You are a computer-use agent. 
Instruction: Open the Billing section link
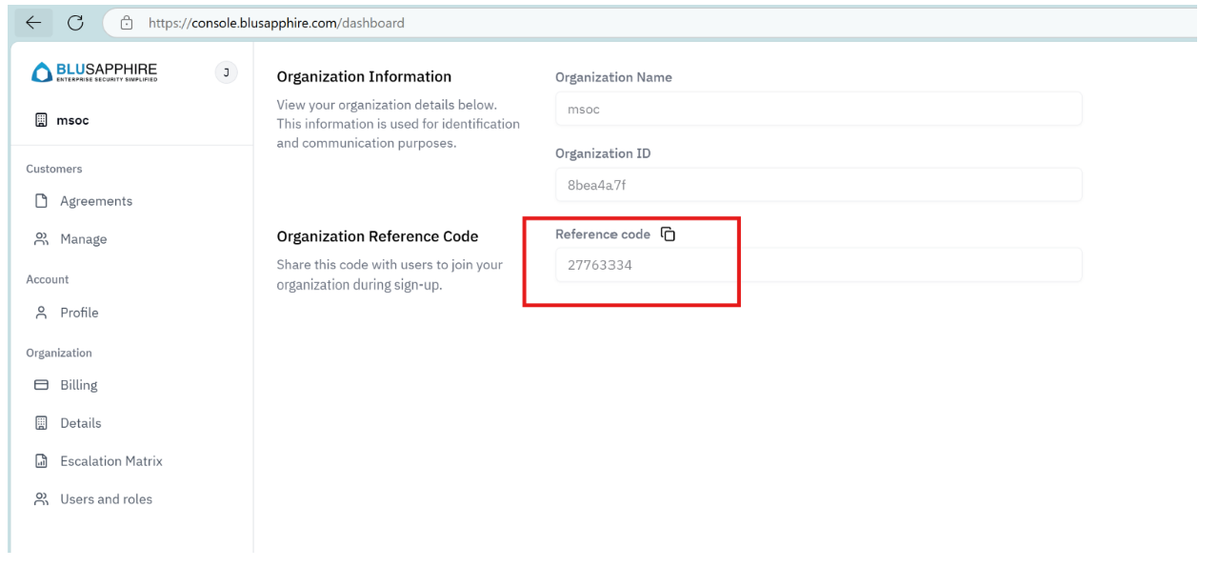79,385
